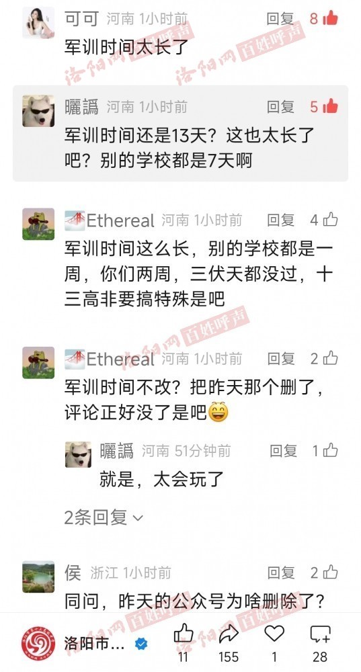Tap the bottom bar like icon showing 11
361x672 pixels.
click(184, 634)
